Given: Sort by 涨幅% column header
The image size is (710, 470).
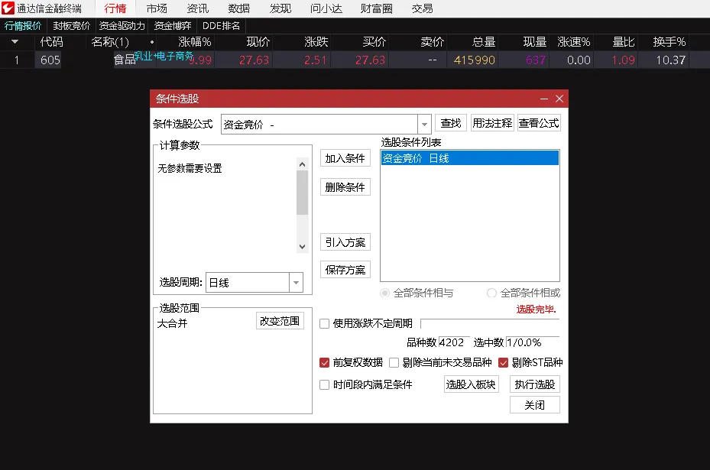Looking at the screenshot, I should pyautogui.click(x=194, y=42).
